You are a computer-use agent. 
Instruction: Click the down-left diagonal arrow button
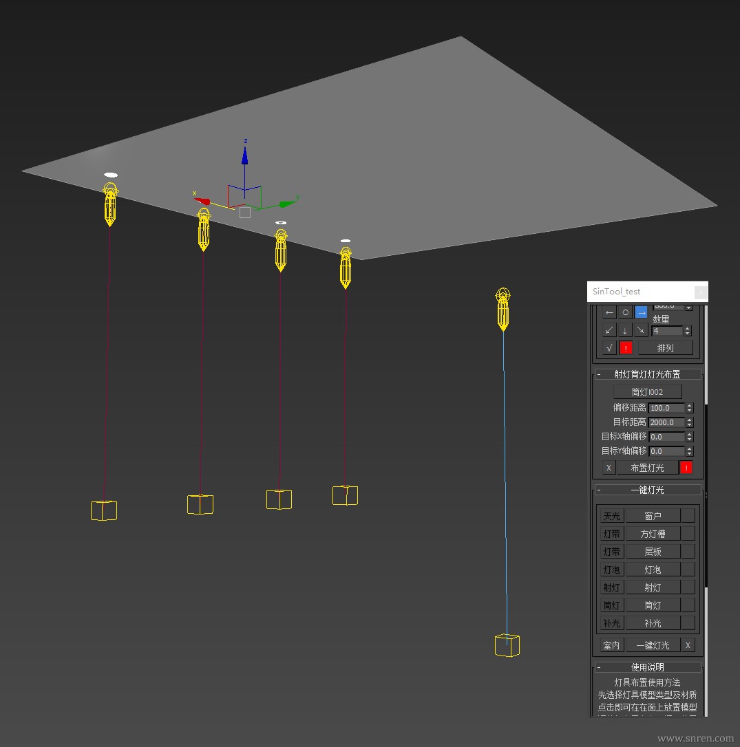[x=609, y=330]
